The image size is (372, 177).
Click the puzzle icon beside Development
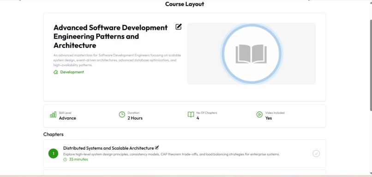56,72
